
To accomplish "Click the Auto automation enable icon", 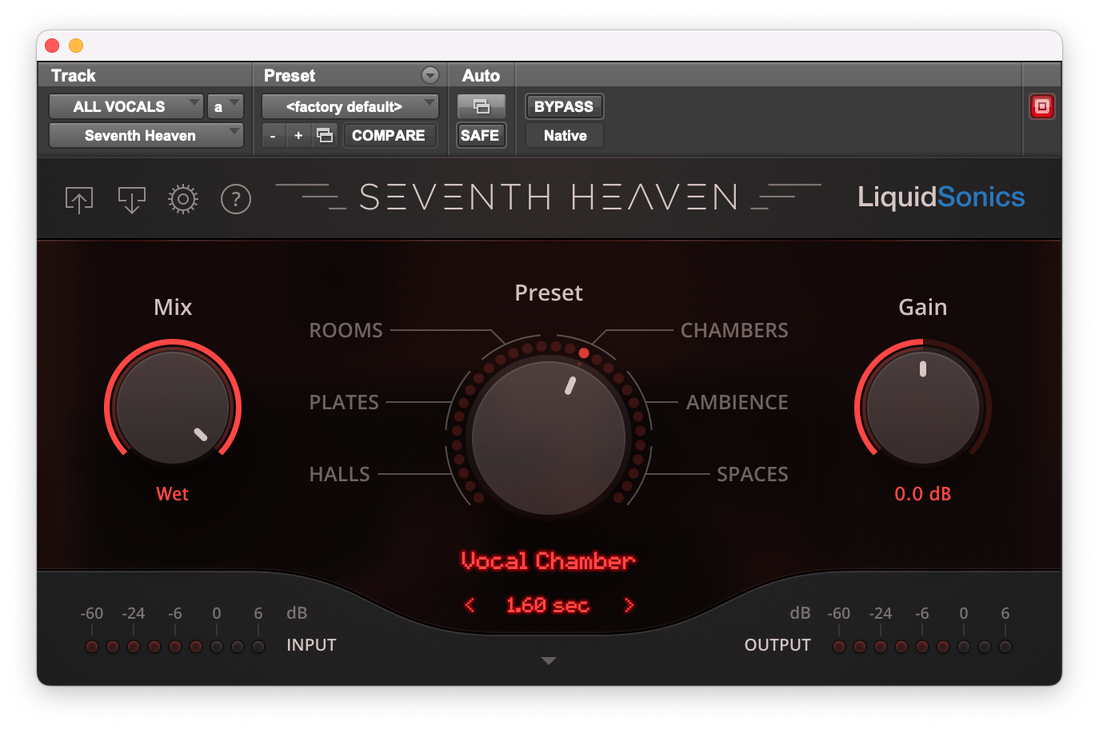I will click(x=481, y=106).
